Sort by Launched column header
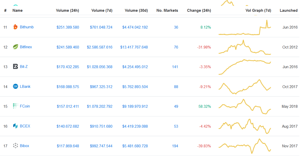Screen dimensions: 304x156 point(288,10)
